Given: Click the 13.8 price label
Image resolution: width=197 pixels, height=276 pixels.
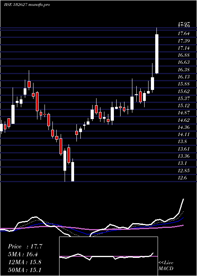Looking at the screenshot, I should pos(182,142).
